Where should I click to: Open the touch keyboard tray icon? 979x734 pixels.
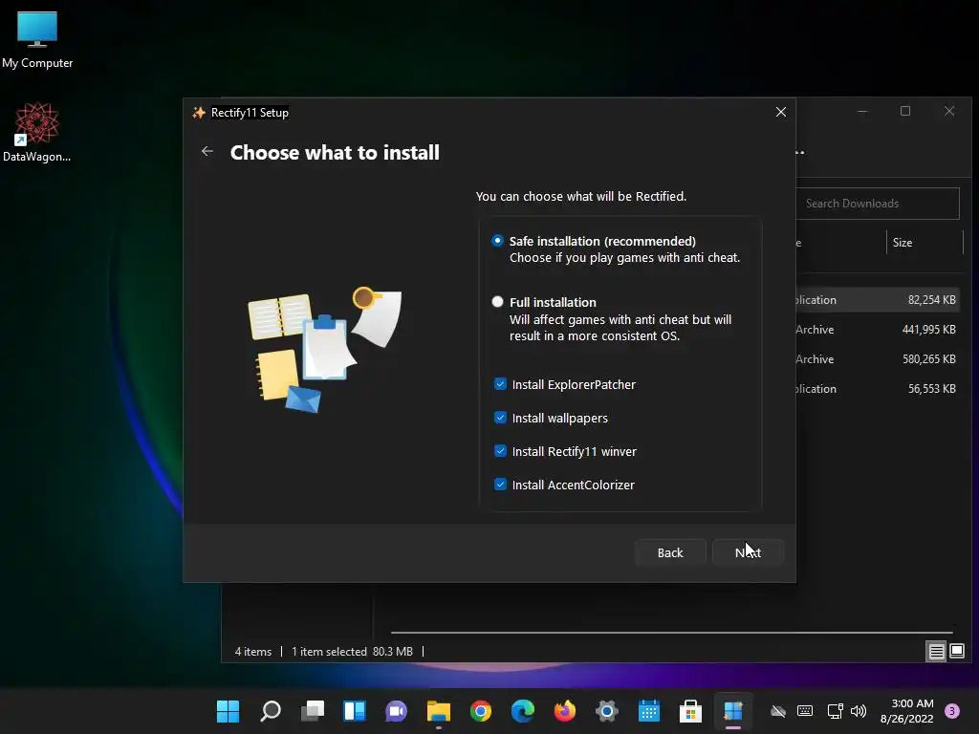805,711
